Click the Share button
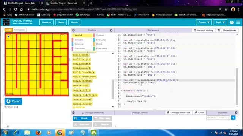Screen dimensions: 243x136 point(61,22)
